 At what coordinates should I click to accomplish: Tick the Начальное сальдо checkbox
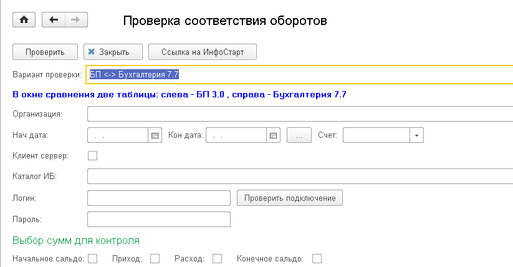[x=93, y=258]
